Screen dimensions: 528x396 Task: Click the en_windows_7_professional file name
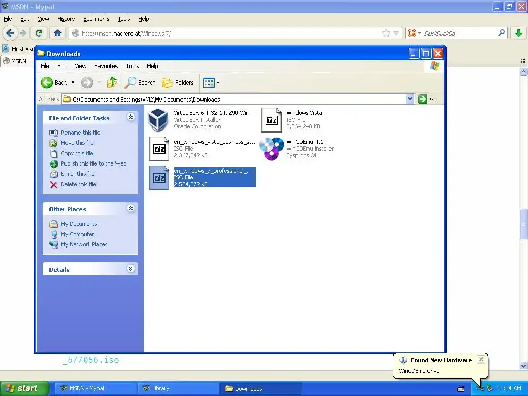coord(213,171)
